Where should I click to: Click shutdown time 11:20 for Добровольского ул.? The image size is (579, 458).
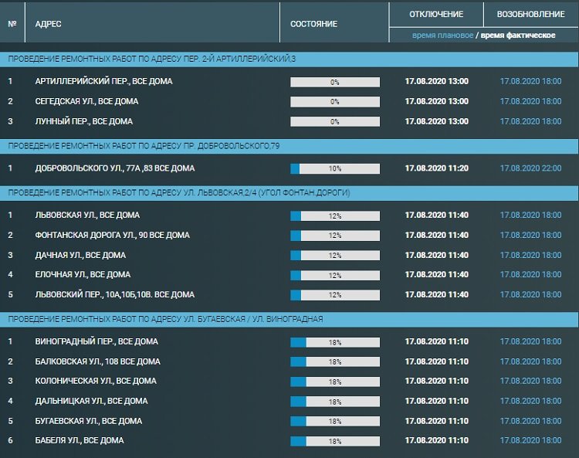tap(436, 168)
